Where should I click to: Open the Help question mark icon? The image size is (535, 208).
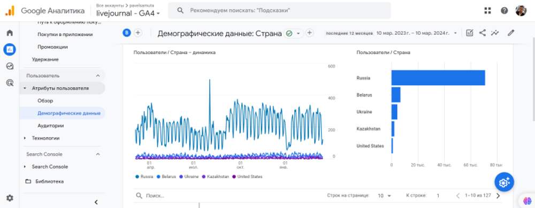coord(505,11)
